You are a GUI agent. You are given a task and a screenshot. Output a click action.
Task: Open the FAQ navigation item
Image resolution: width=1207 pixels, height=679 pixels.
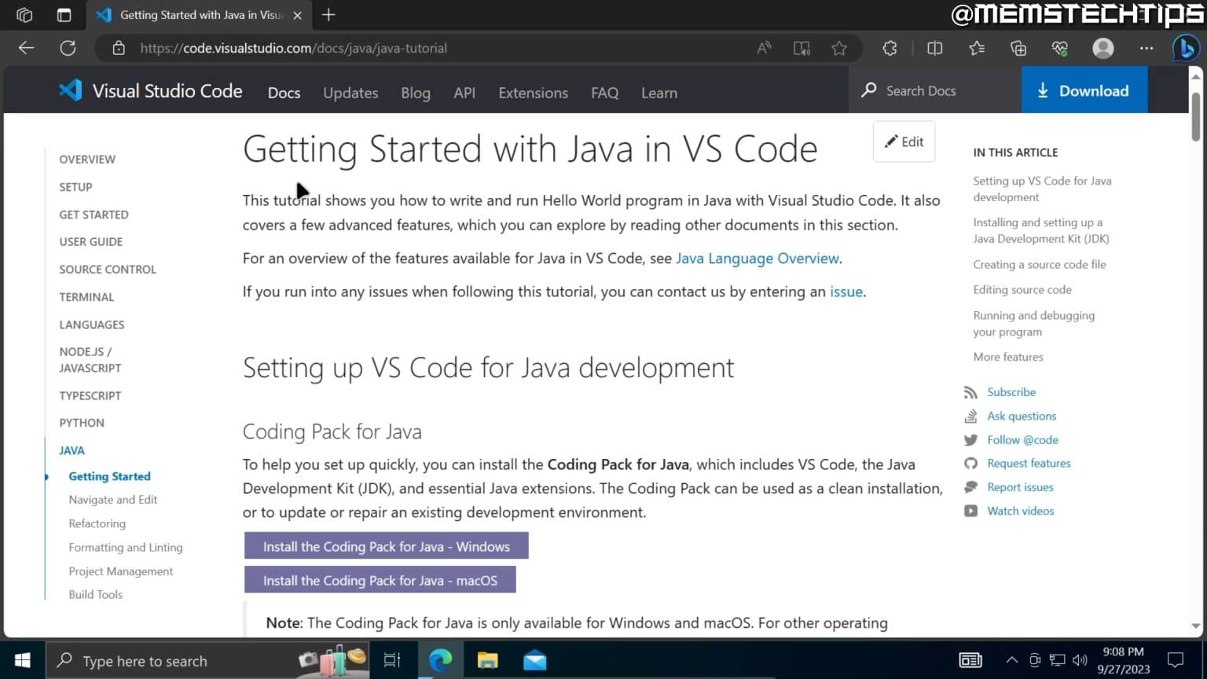coord(604,93)
